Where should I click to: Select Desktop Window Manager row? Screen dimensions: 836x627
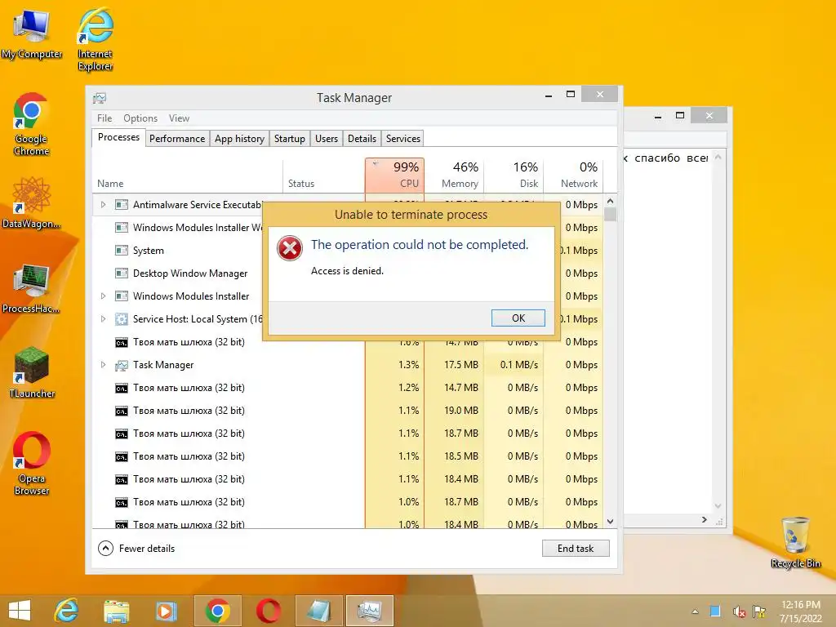pyautogui.click(x=178, y=273)
